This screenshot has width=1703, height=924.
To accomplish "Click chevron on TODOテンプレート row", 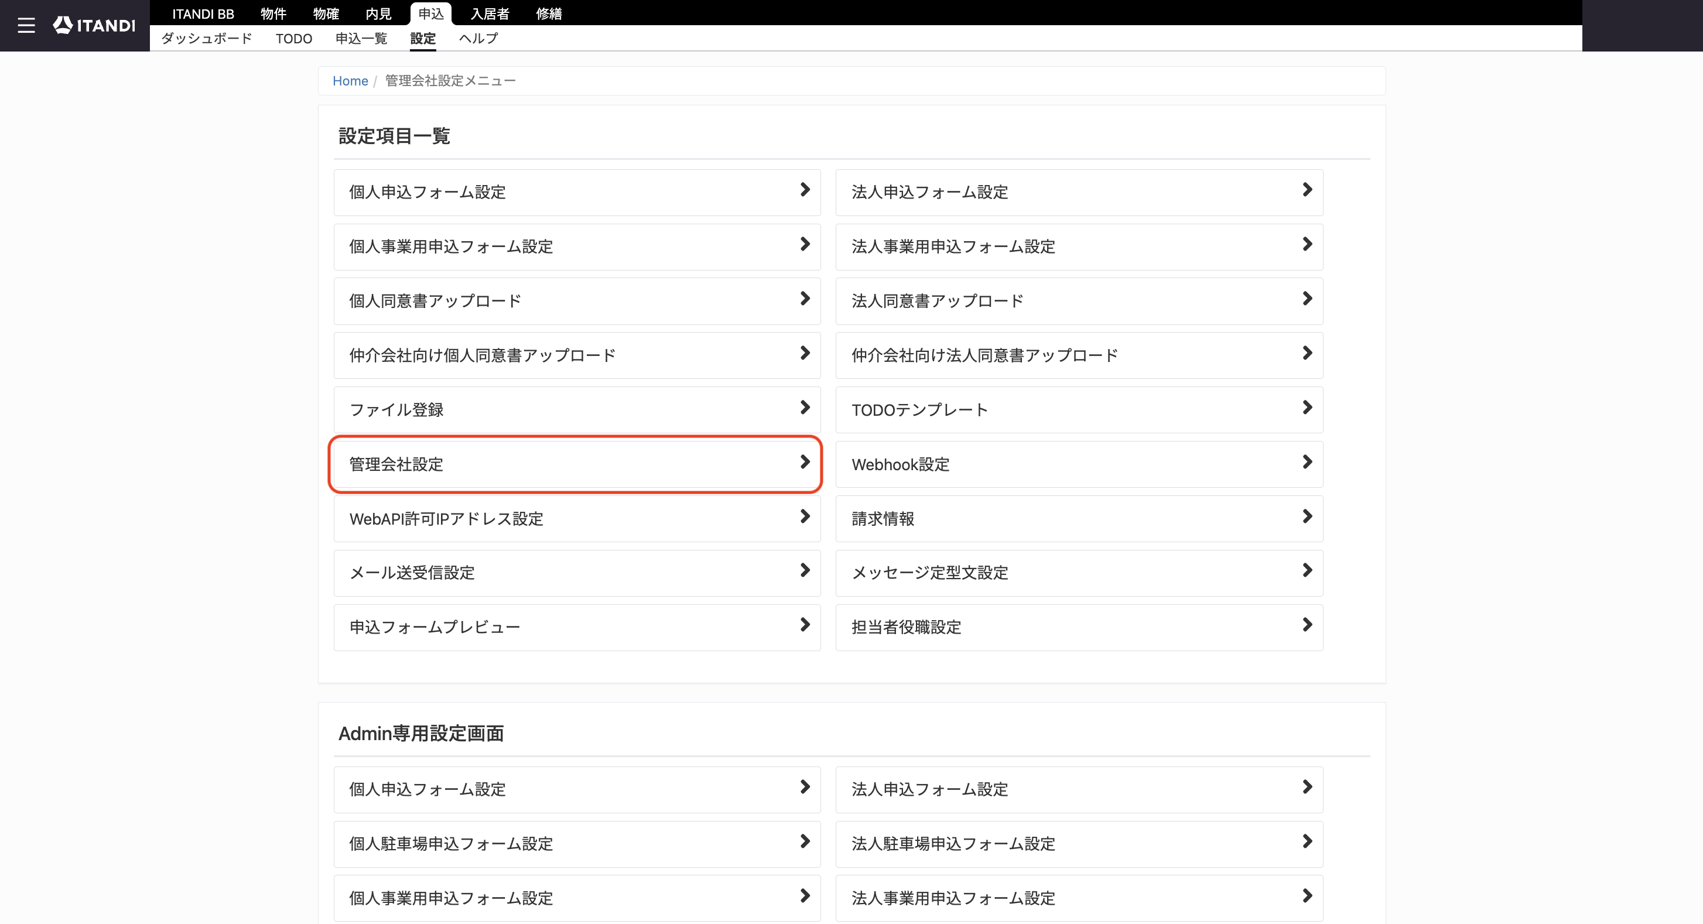I will (1307, 407).
